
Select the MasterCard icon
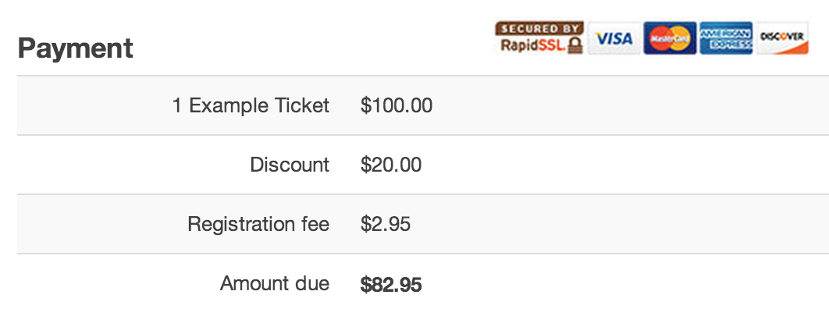pyautogui.click(x=670, y=38)
